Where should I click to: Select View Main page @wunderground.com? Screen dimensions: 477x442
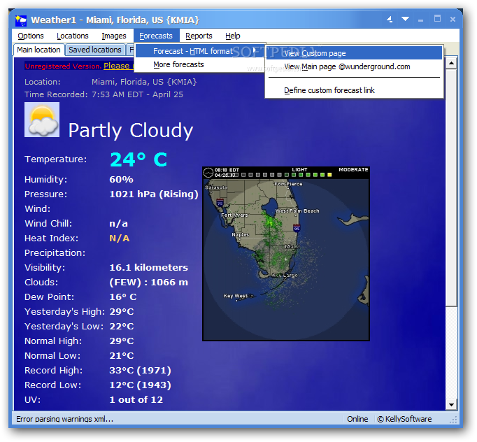click(347, 67)
